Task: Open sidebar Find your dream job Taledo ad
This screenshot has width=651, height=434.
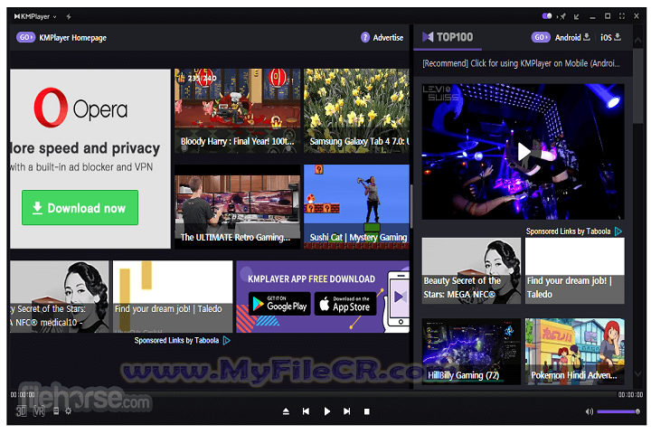Action: (x=575, y=270)
